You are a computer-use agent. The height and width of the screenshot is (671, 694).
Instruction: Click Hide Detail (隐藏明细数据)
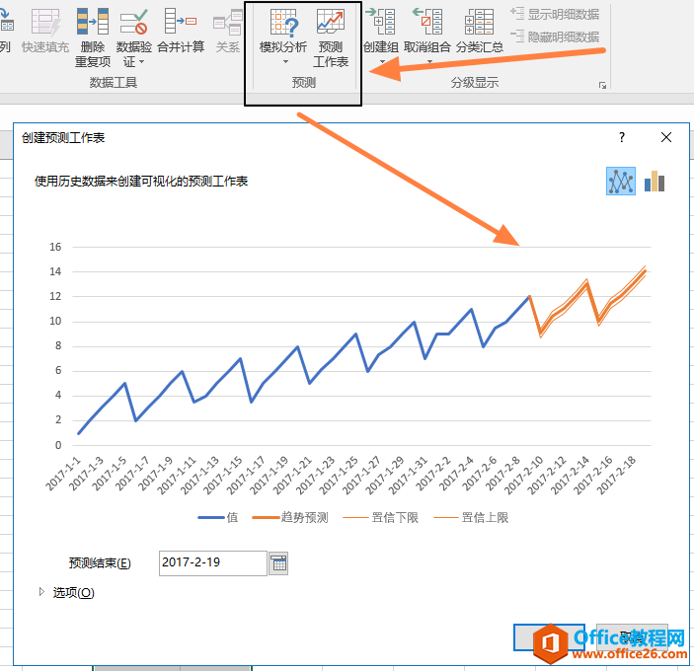pos(555,37)
